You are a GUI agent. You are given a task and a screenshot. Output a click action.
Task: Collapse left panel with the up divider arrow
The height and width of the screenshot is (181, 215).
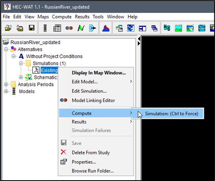pos(139,39)
